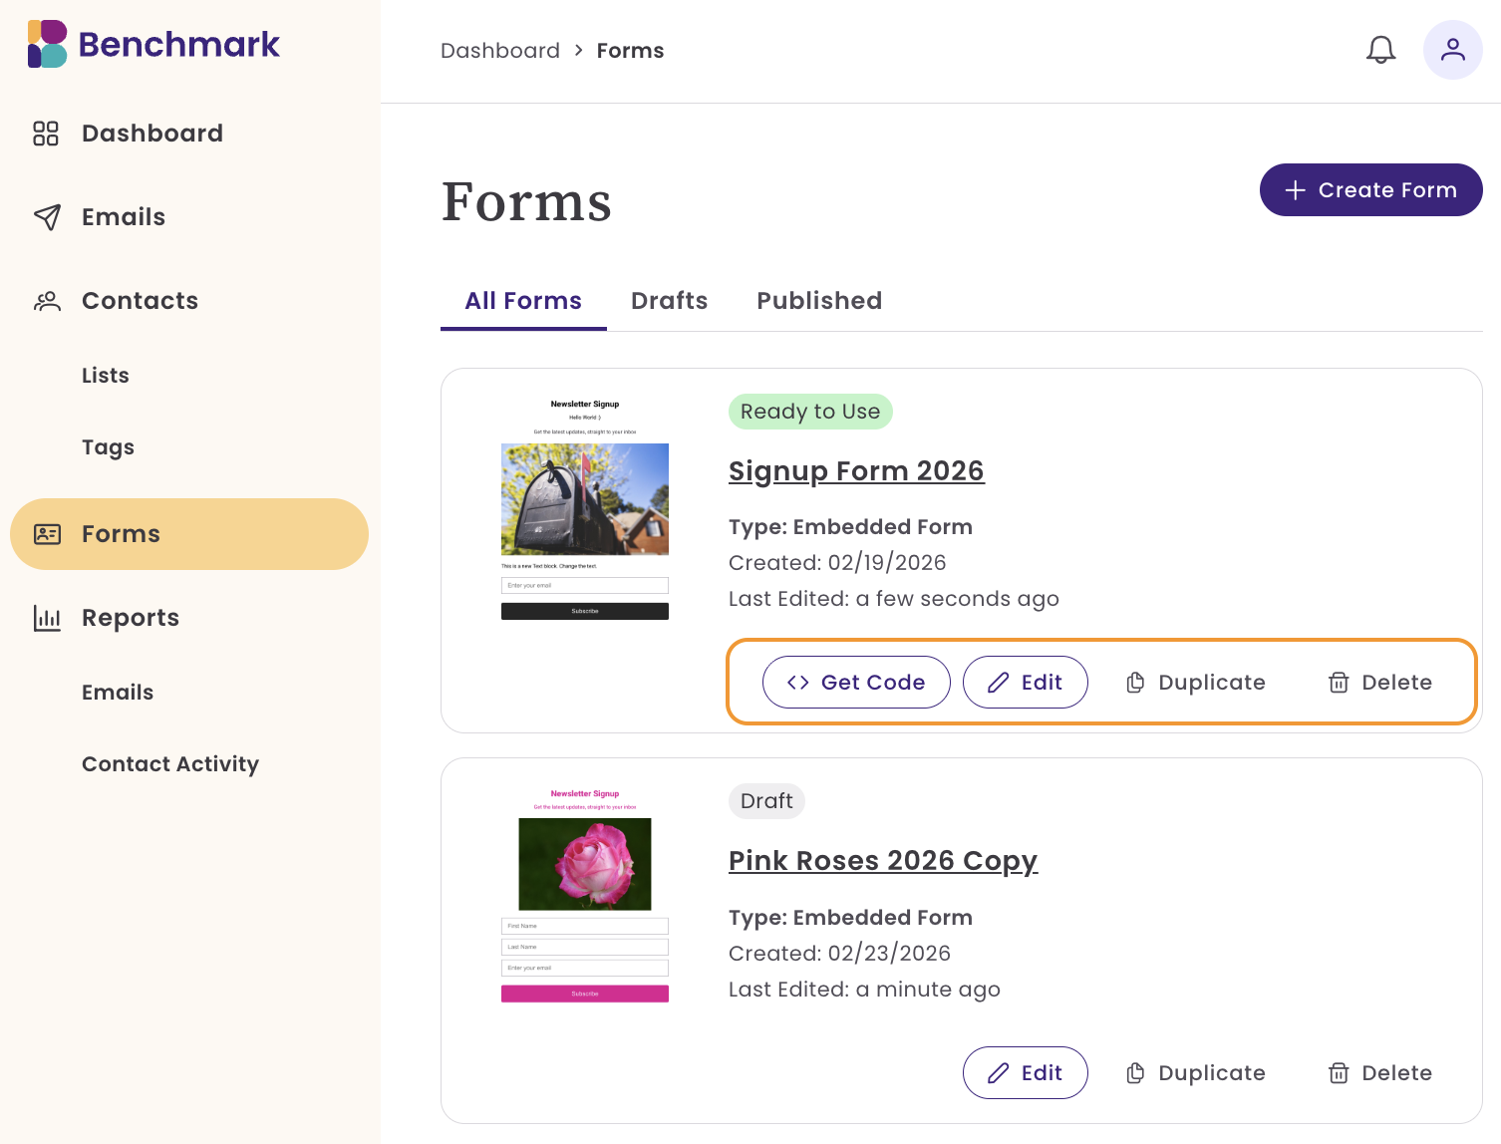
Task: Click the Reports bar chart icon
Action: point(47,618)
